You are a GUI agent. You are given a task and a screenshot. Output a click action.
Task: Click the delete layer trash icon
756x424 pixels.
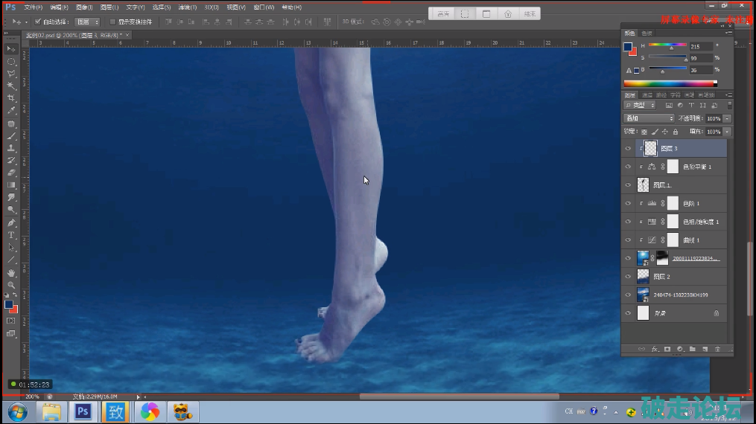[717, 349]
